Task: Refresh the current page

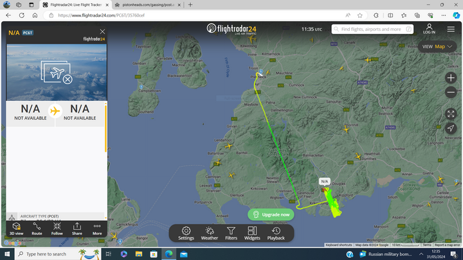Action: 22,15
